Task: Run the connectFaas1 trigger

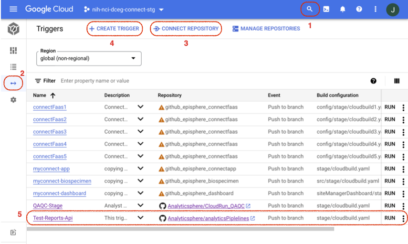Action: pyautogui.click(x=390, y=107)
